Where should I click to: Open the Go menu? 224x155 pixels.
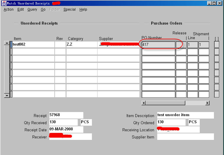[x=43, y=9]
